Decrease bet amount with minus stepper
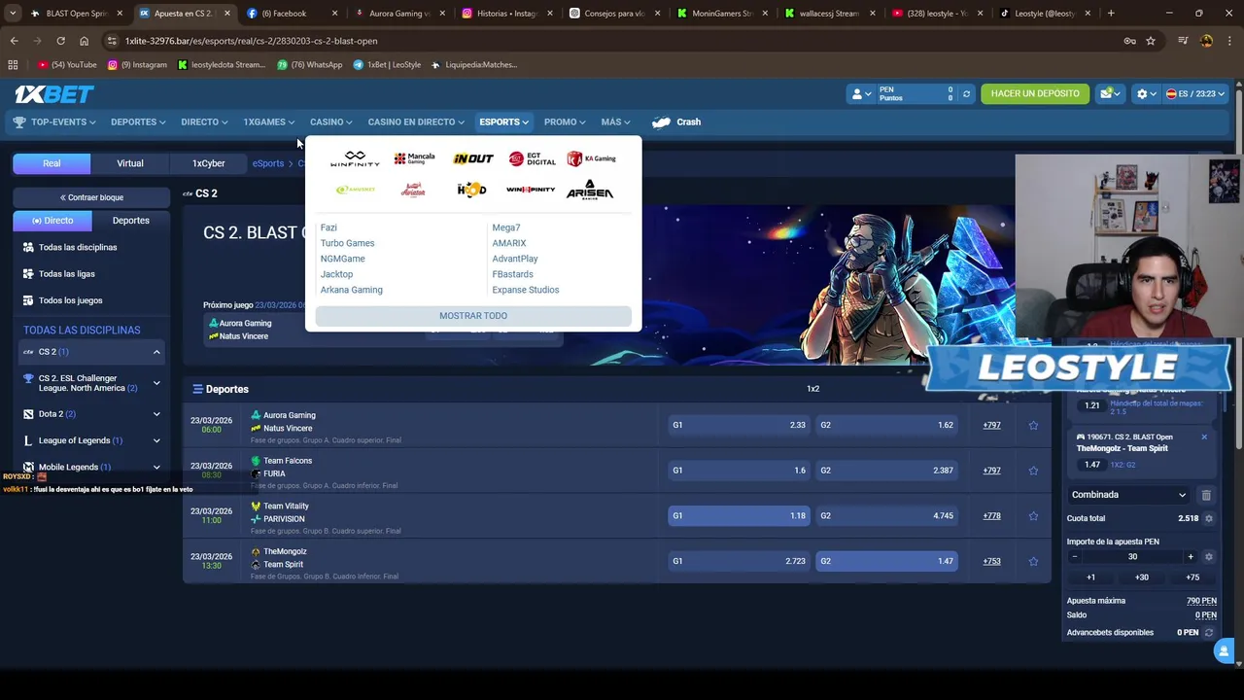Image resolution: width=1244 pixels, height=700 pixels. 1074,557
